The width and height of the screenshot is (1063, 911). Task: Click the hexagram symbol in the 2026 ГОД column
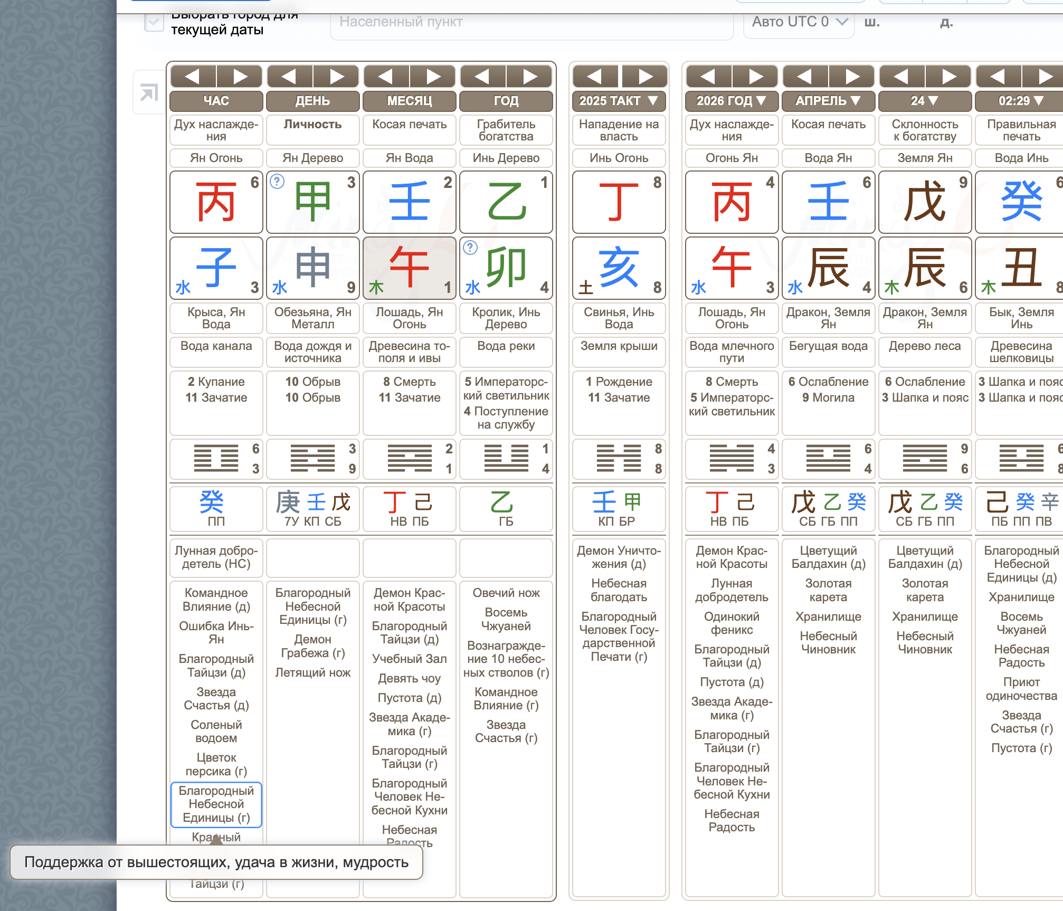[730, 459]
